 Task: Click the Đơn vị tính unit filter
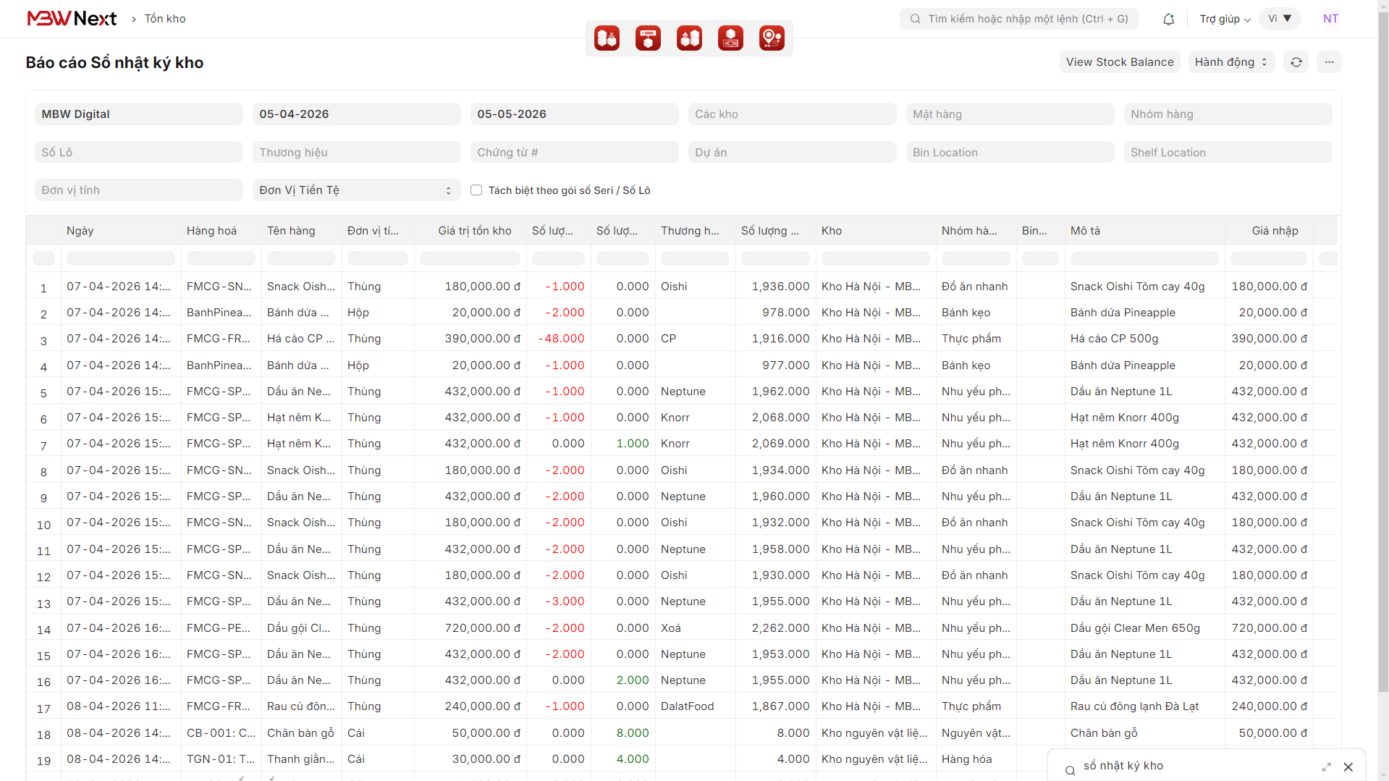[x=138, y=190]
